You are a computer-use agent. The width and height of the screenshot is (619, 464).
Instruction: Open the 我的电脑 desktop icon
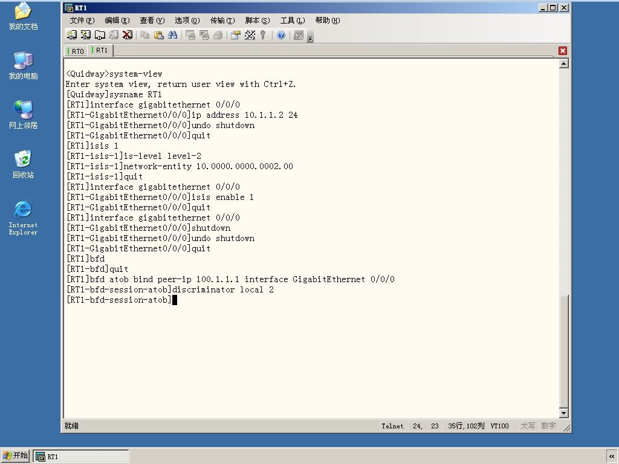[x=24, y=65]
